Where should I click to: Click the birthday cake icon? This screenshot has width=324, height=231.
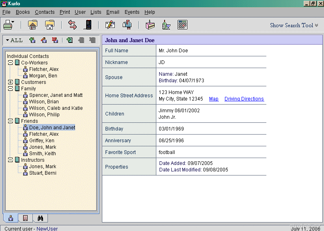point(151,25)
